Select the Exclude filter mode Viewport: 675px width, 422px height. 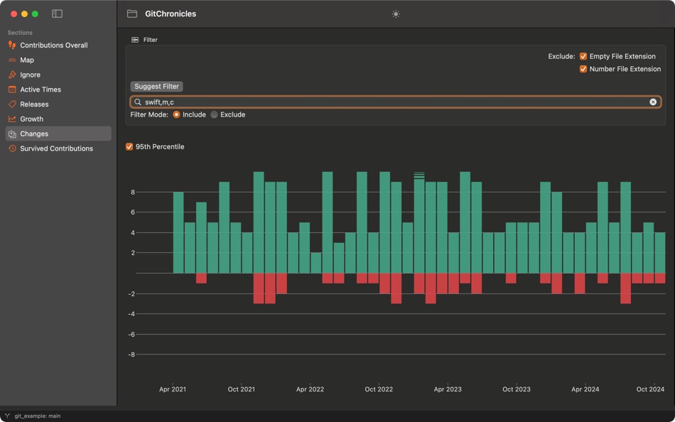[x=214, y=114]
